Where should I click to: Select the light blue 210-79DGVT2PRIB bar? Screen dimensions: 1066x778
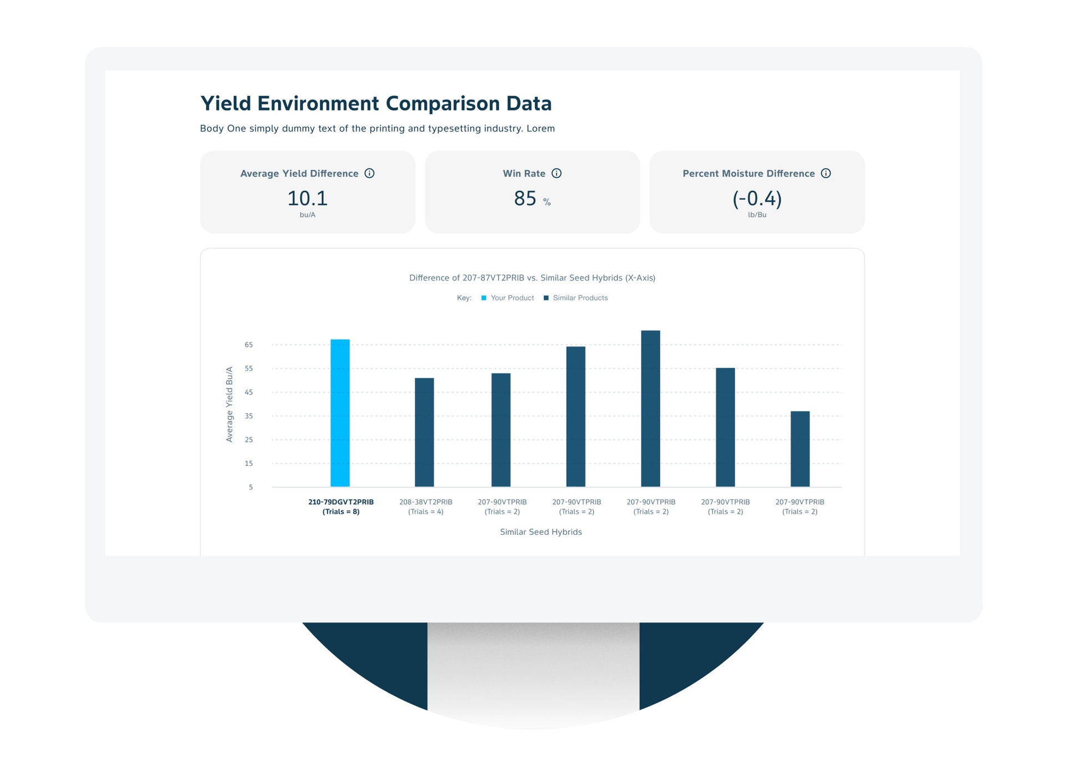340,413
